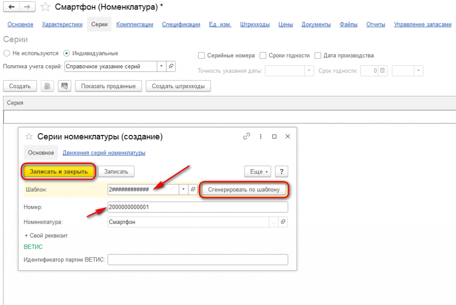The image size is (456, 305).
Task: Add Смартфон to favorites with the star
Action: coord(45,7)
